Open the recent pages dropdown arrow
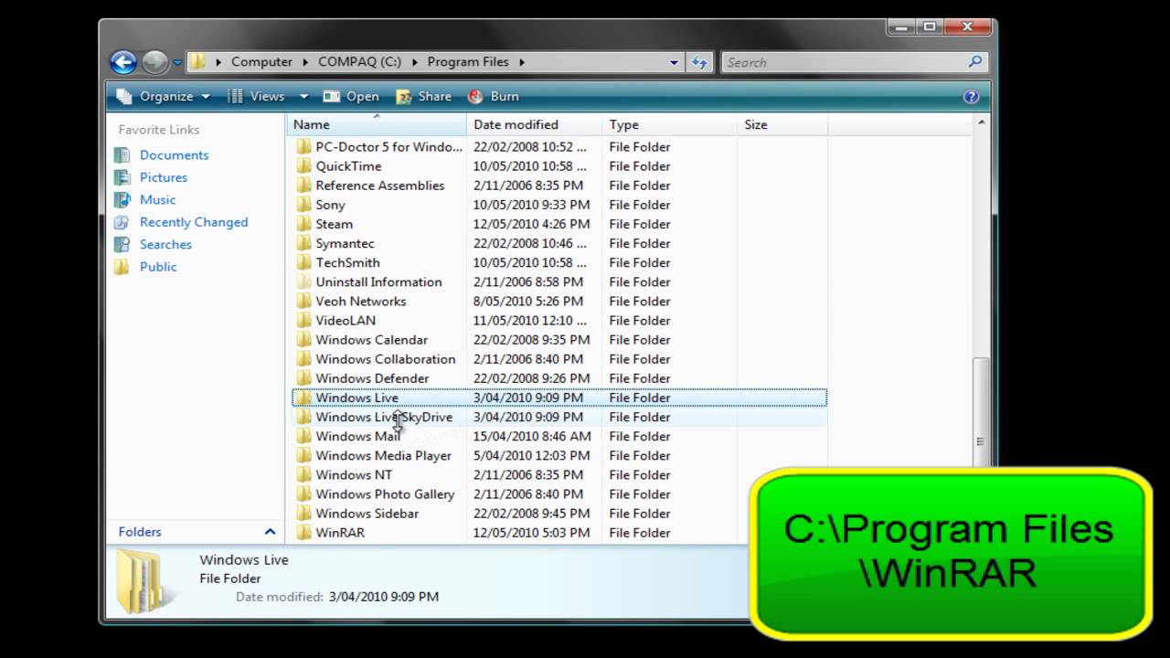 tap(177, 63)
